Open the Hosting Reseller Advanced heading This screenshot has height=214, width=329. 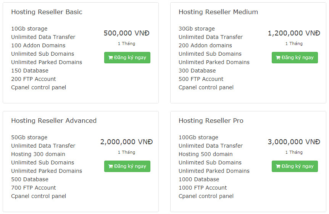[54, 121]
